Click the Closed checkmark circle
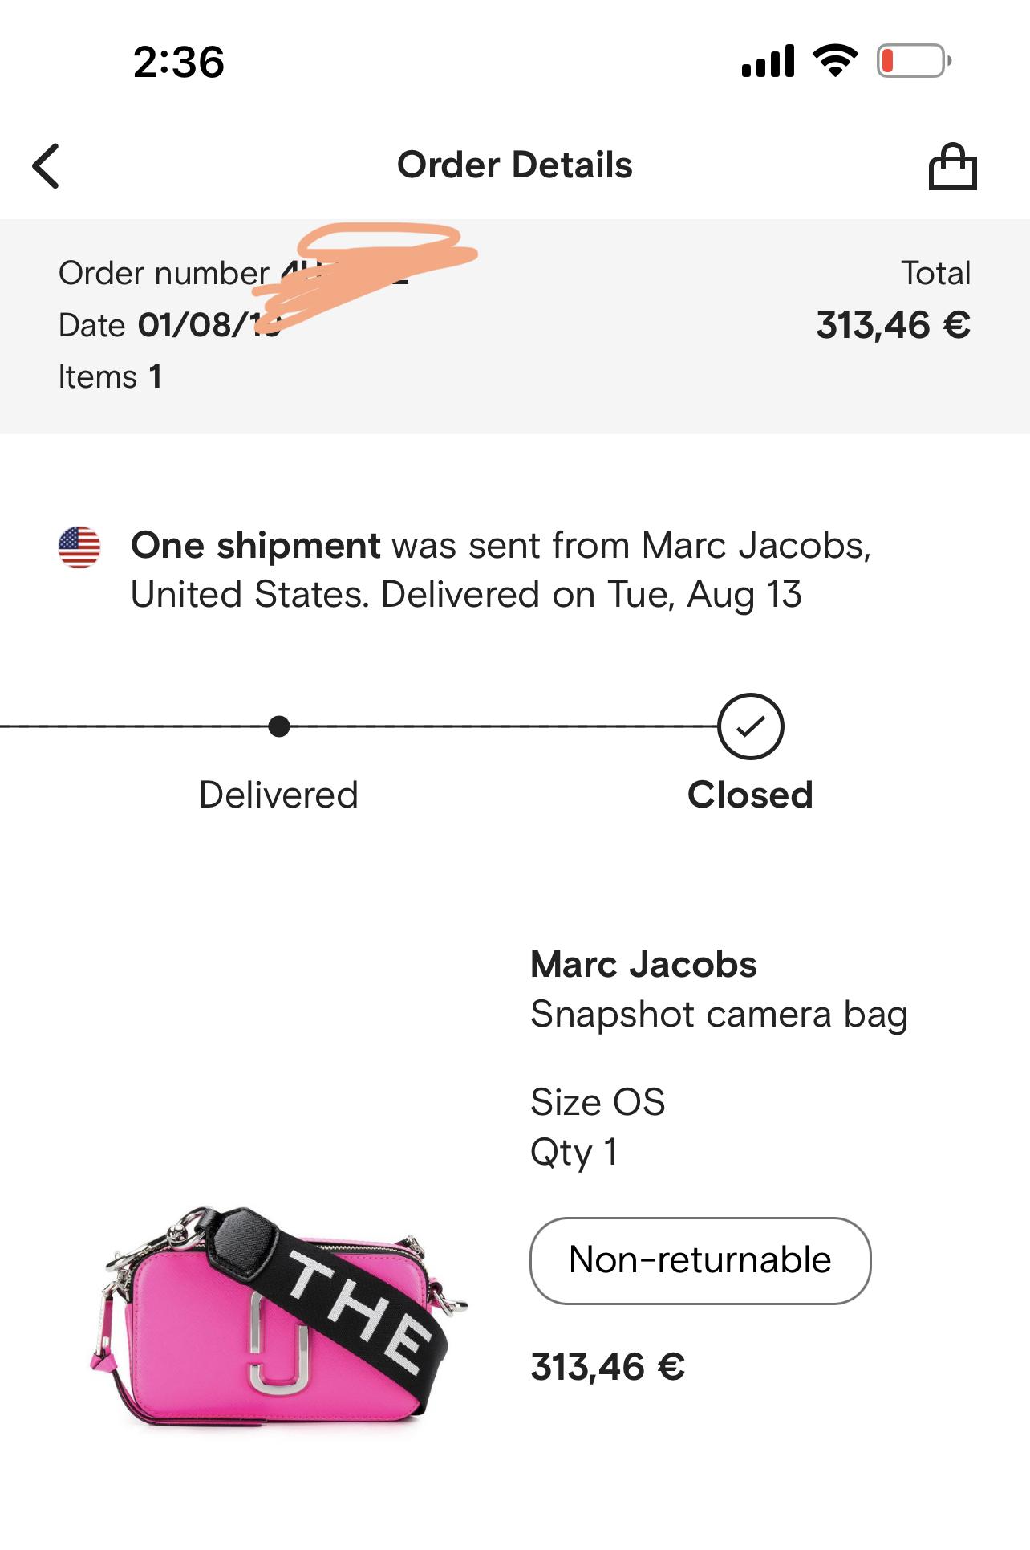Screen dimensions: 1030x1550 pyautogui.click(x=750, y=726)
